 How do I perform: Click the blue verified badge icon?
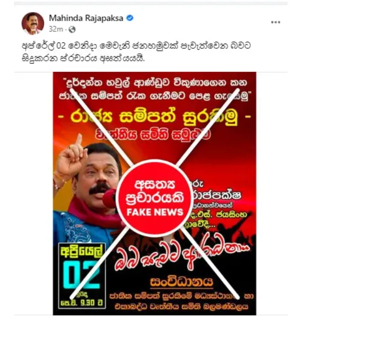[130, 18]
